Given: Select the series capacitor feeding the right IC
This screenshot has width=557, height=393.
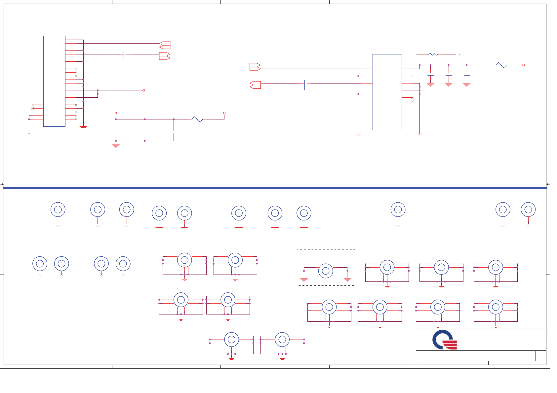Looking at the screenshot, I should (306, 85).
